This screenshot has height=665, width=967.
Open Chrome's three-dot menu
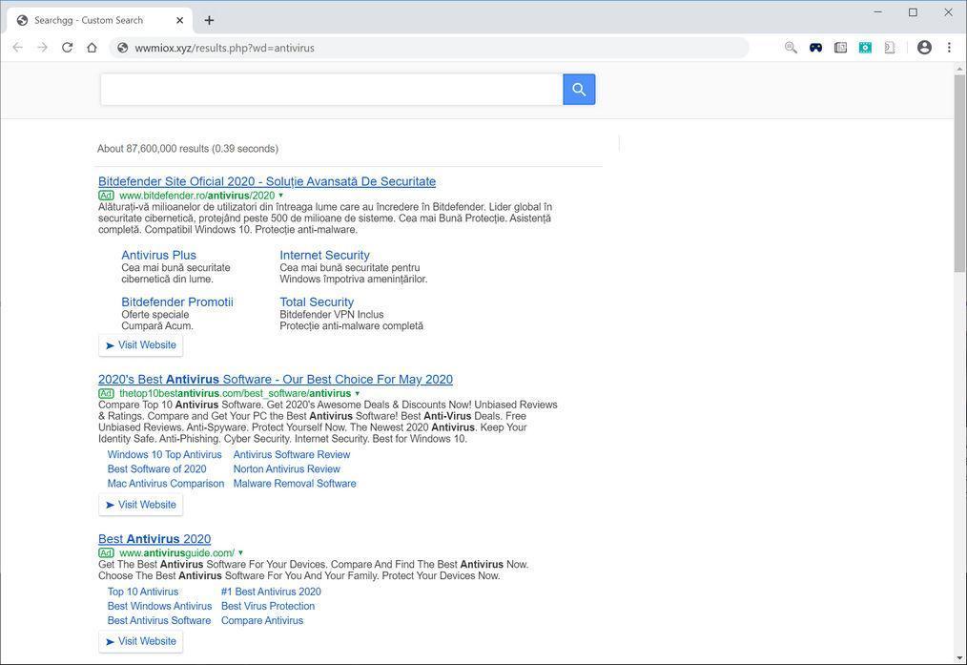point(949,48)
